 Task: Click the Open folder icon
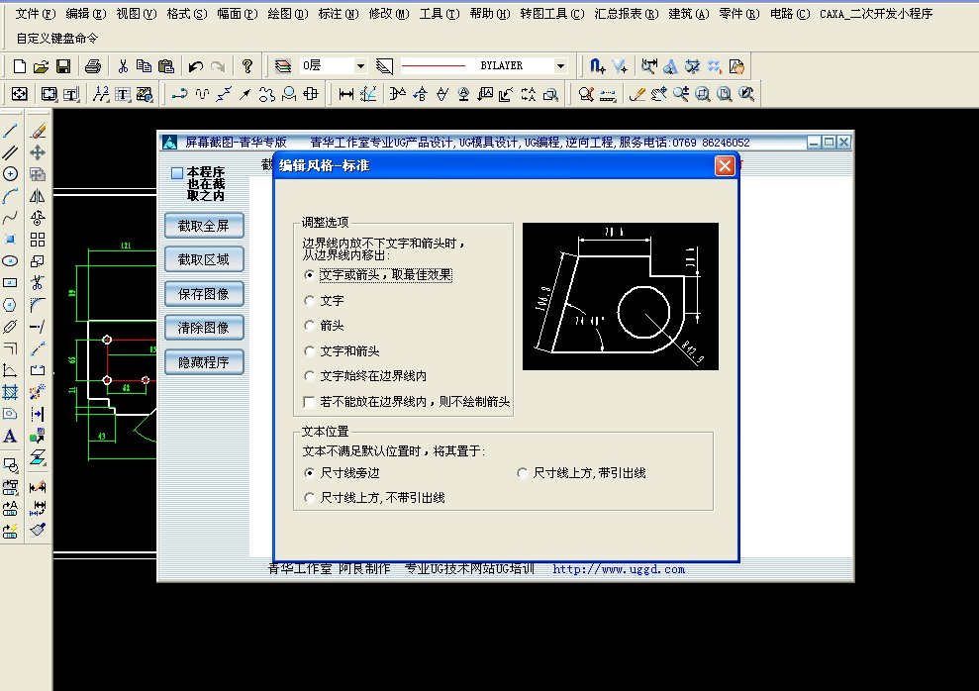point(42,66)
